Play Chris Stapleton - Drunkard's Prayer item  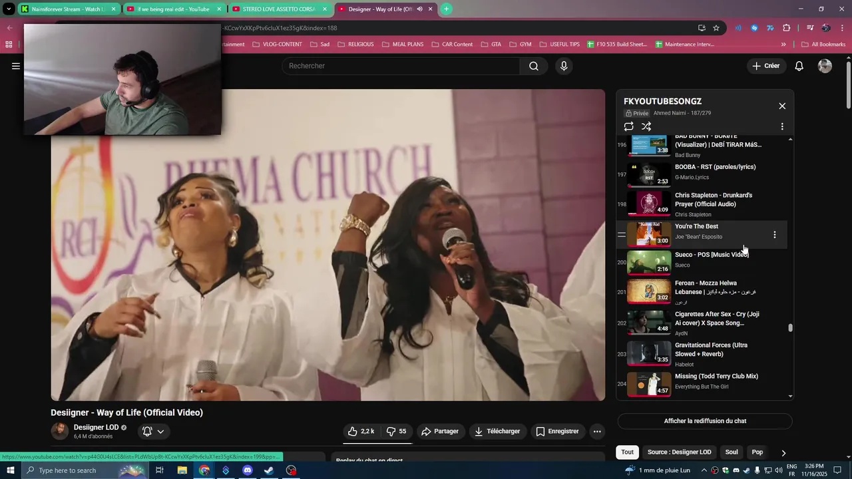pos(702,204)
